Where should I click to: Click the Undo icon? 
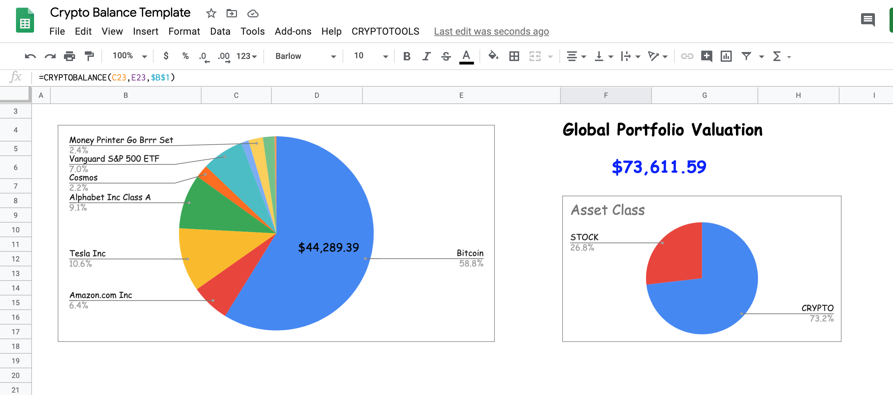pos(31,56)
